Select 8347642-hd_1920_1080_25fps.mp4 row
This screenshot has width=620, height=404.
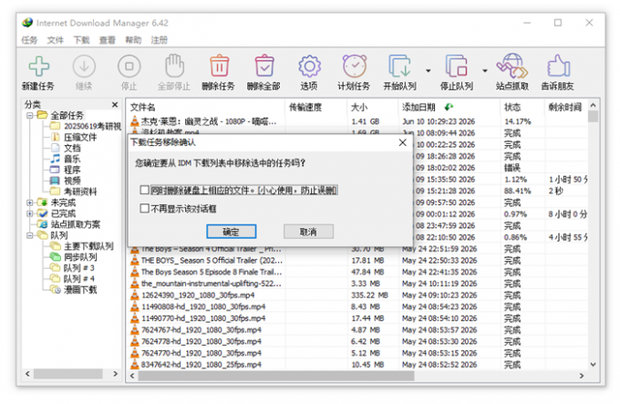click(x=356, y=365)
